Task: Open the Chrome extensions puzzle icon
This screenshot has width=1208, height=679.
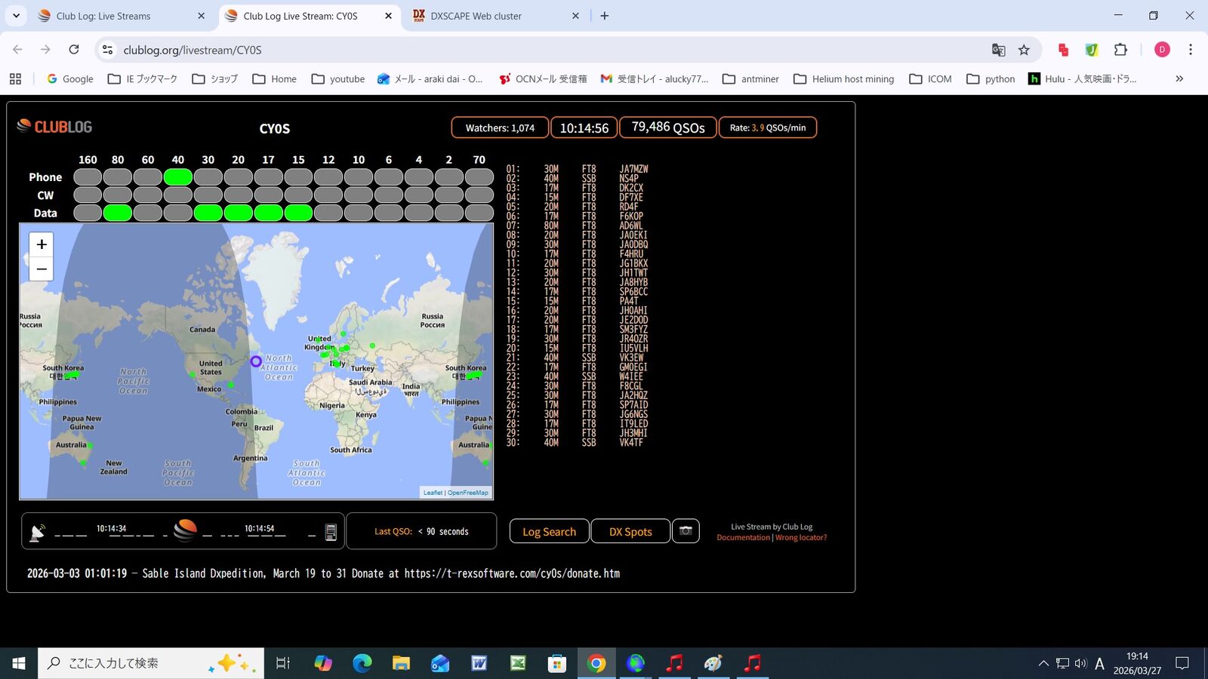Action: click(1120, 50)
